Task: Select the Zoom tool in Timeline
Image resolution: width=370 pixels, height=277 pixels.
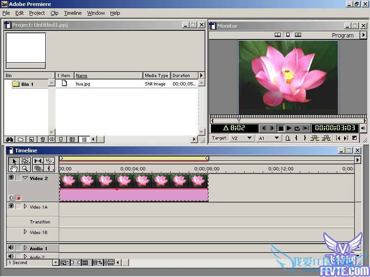Action: (x=25, y=169)
